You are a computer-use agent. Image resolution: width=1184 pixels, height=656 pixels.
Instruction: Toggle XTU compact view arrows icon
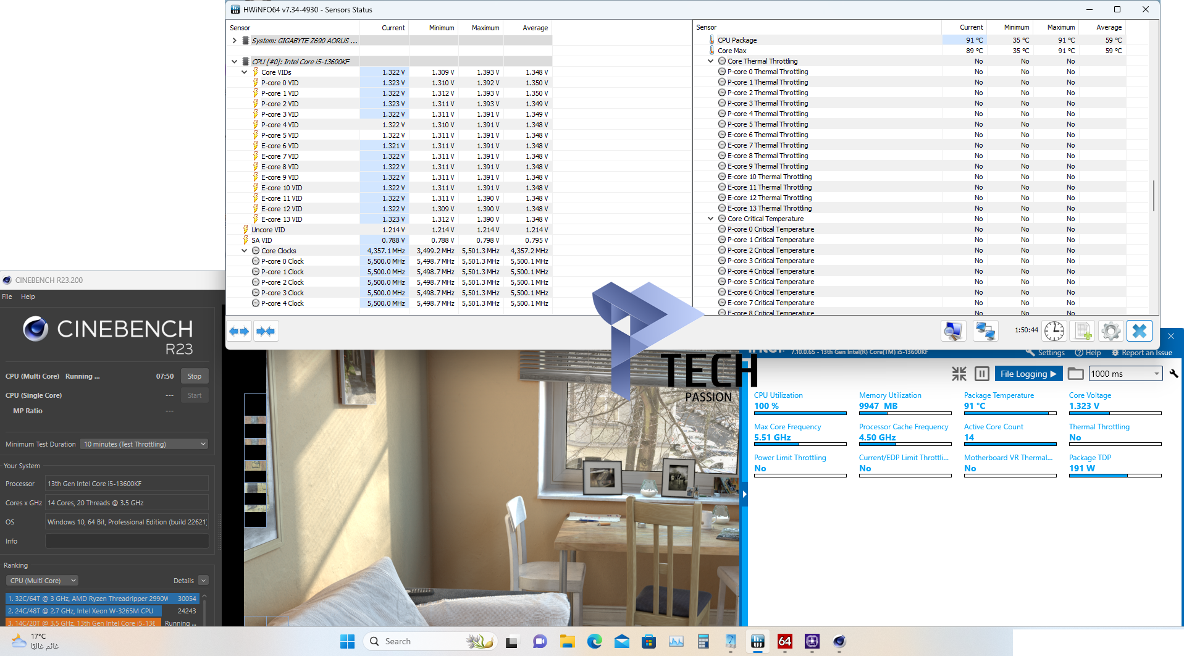coord(959,374)
